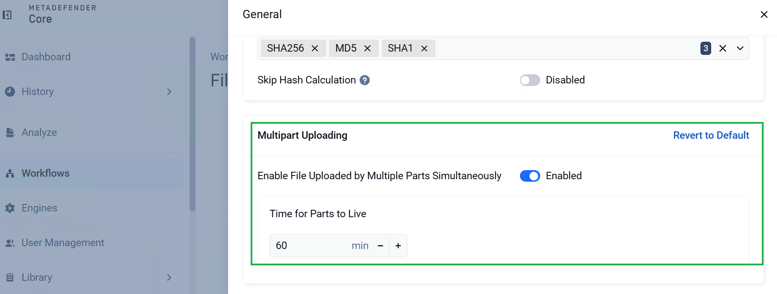Increase Time for Parts to Live
The height and width of the screenshot is (294, 777).
[398, 246]
